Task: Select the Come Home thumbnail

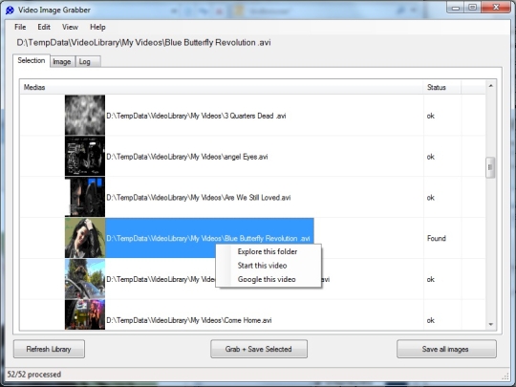Action: pyautogui.click(x=85, y=314)
